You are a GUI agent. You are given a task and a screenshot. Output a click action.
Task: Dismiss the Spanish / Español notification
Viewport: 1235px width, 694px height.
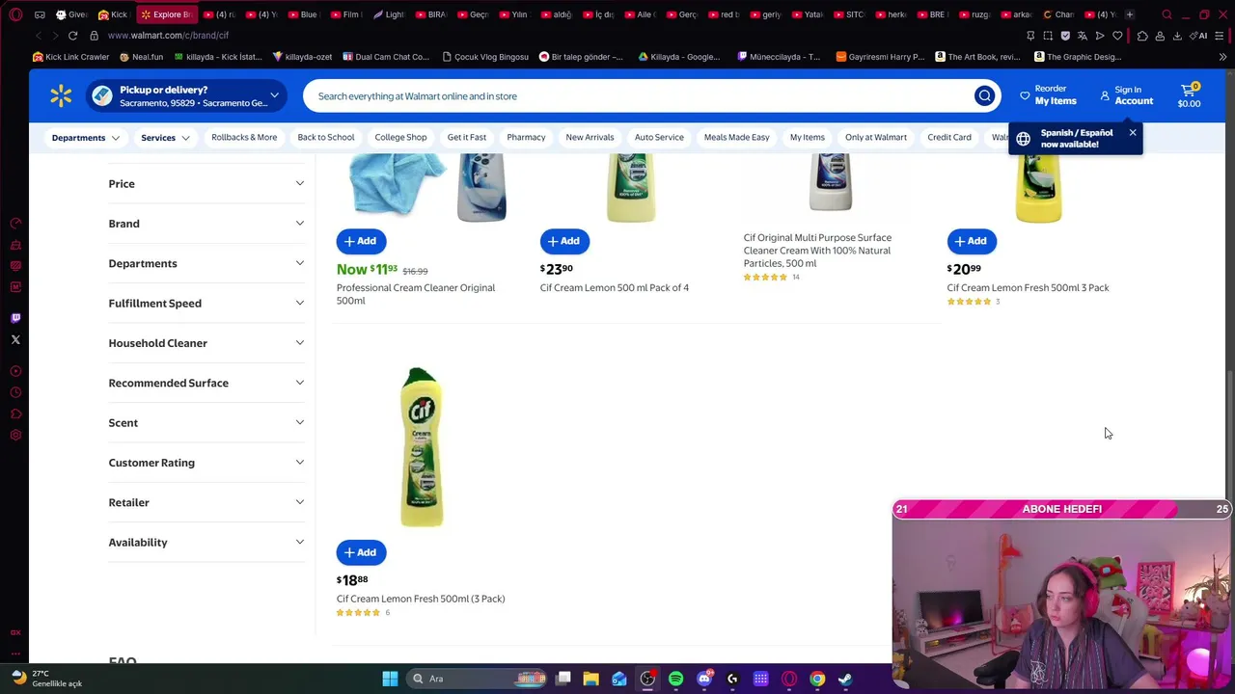pos(1132,132)
